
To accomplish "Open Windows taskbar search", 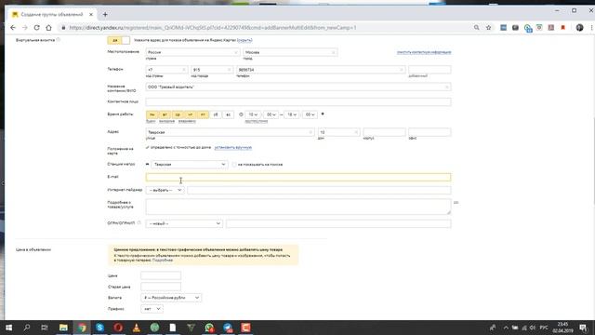I will coord(27,328).
